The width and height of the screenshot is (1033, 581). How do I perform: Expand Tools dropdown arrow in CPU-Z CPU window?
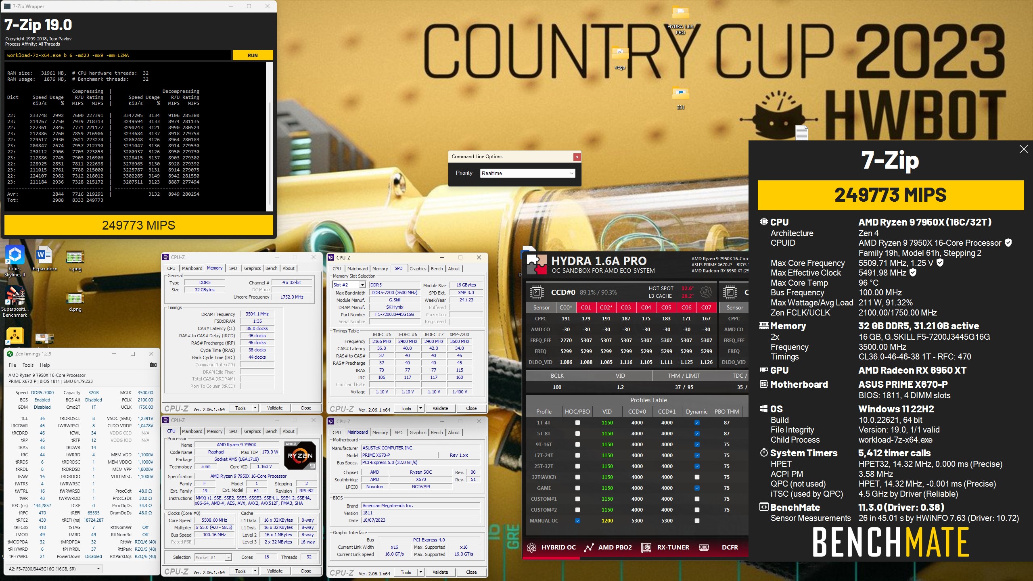pyautogui.click(x=255, y=571)
